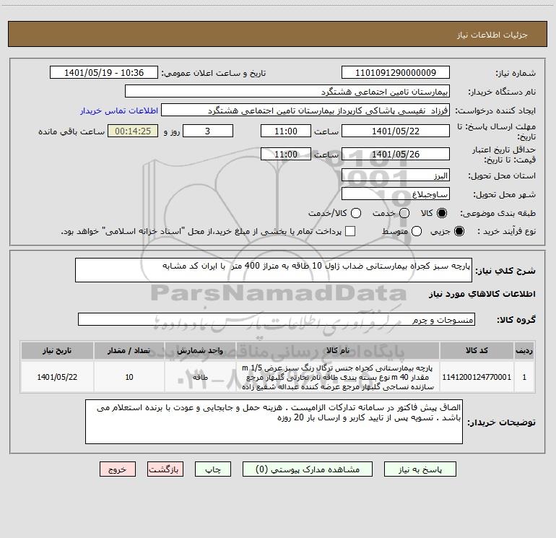
Task: Click the خروج exit button
Action: 118,469
